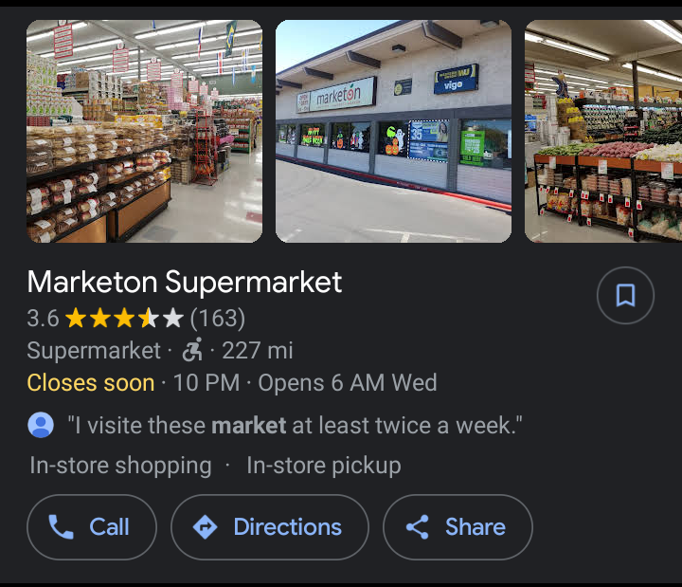Open the "I visite these market" review snippet
682x587 pixels.
295,425
